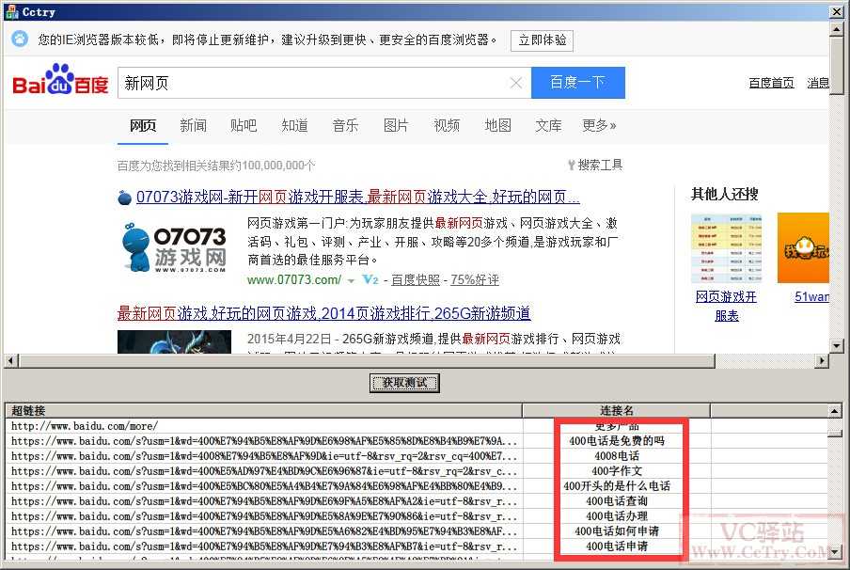
Task: Open www.07073.com/ green URL
Action: click(293, 280)
